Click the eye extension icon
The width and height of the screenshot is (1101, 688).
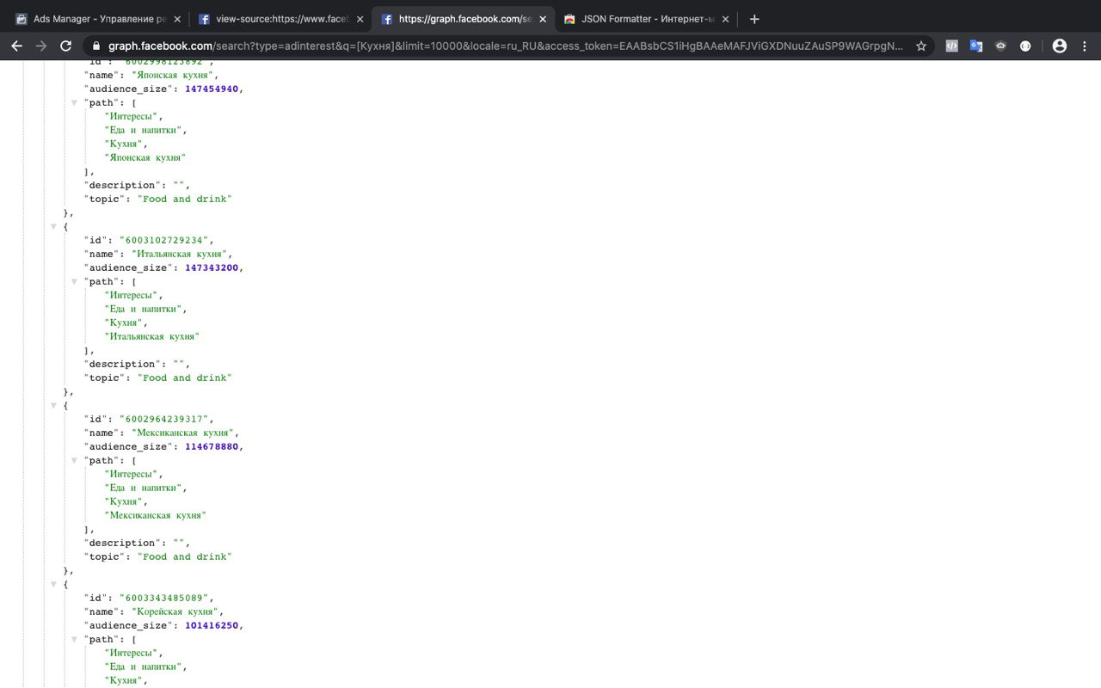coord(1000,46)
